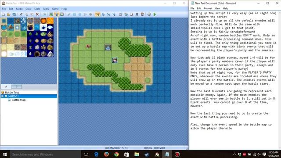Screen dimensions: 281x158
Task: Open RPG Maker Mode menu
Action: (x=19, y=9)
